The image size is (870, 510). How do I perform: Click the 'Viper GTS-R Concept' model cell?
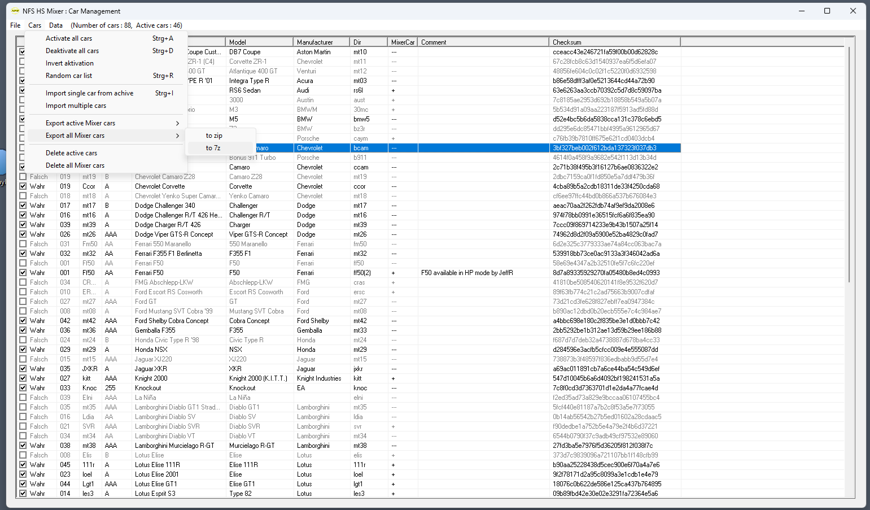point(258,234)
